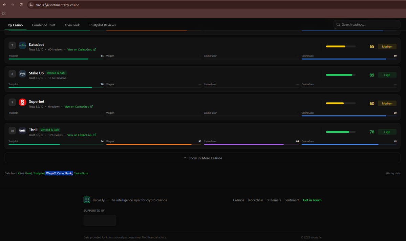Click Thrill's purple CasinoRankr score bar
Viewport: 406px width, 241px height.
(251, 145)
